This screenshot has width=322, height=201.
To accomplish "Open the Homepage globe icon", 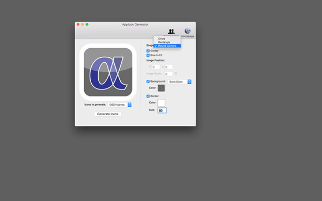I will click(187, 31).
